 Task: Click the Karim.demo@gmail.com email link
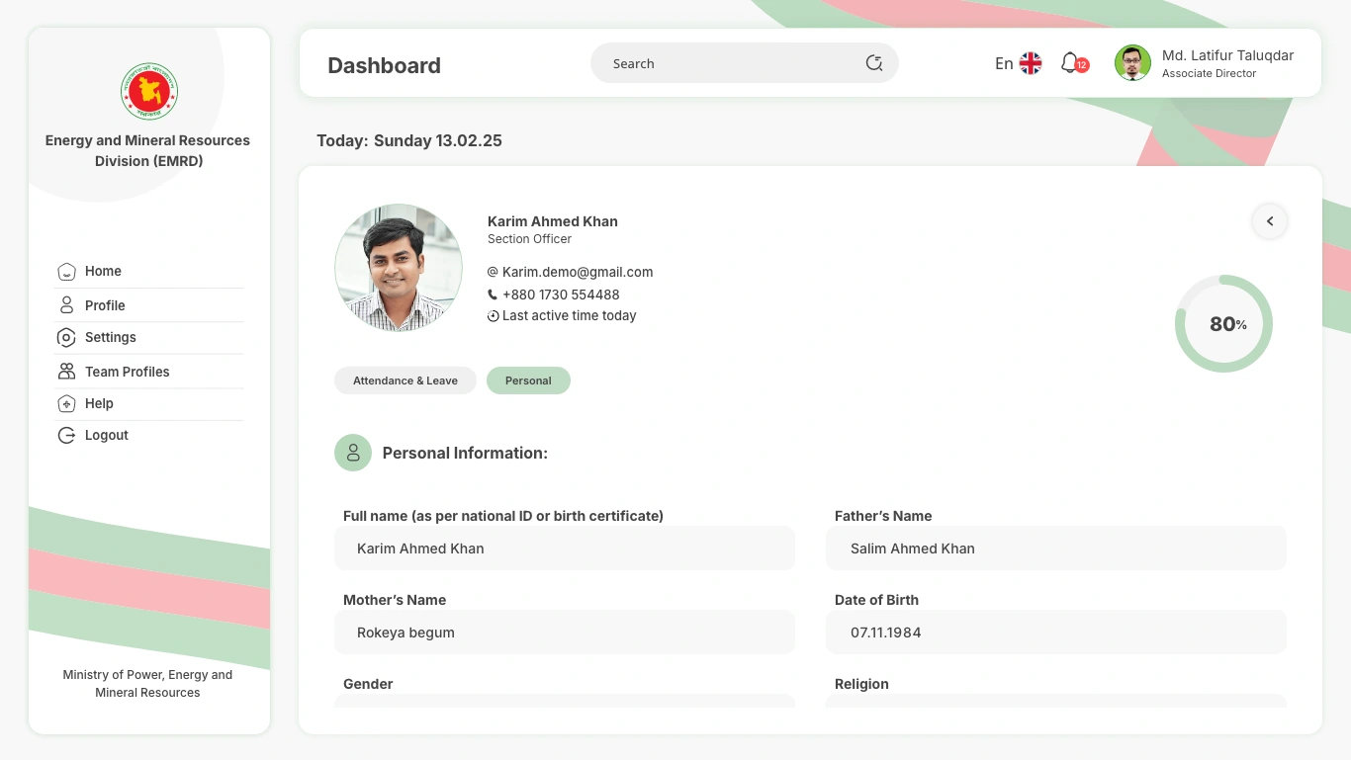pyautogui.click(x=578, y=272)
